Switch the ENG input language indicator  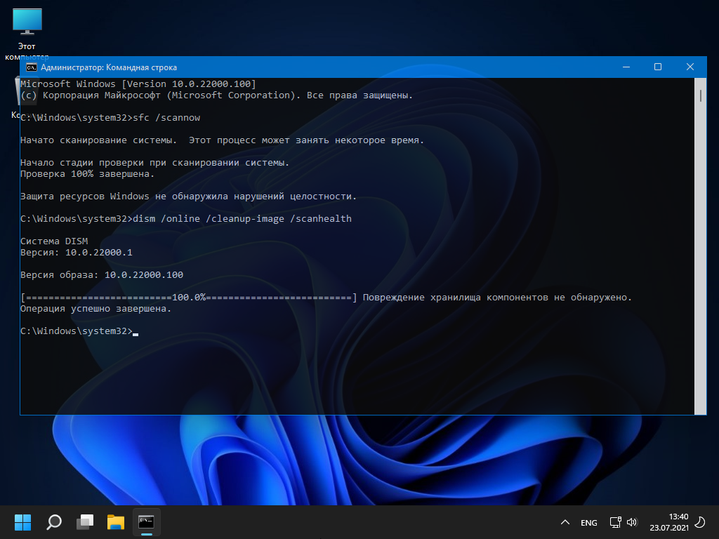[x=589, y=523]
